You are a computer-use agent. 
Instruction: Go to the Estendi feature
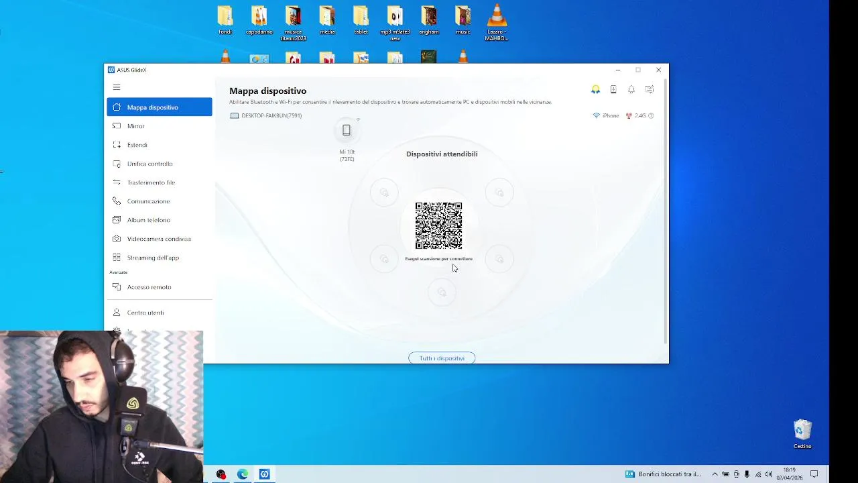(160, 145)
